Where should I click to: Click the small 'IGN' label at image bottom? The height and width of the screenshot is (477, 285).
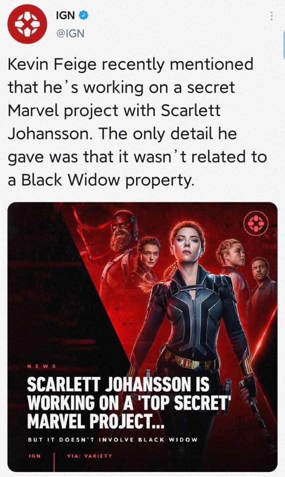click(x=35, y=456)
